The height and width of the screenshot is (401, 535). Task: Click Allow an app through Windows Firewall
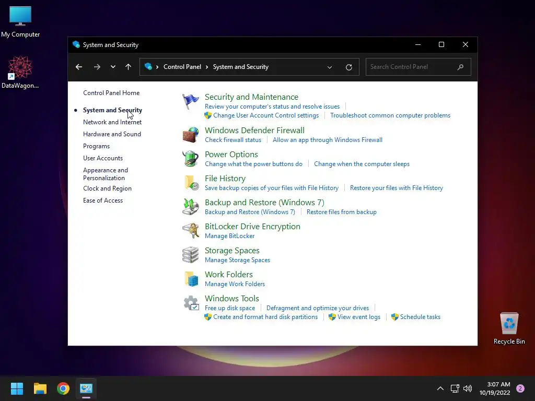327,140
